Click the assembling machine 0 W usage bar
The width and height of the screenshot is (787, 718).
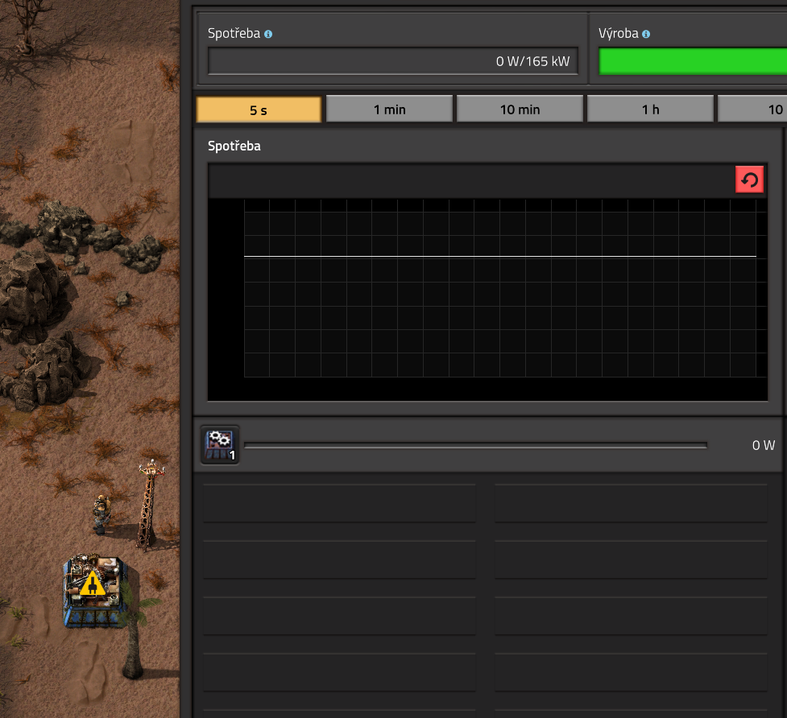[475, 445]
